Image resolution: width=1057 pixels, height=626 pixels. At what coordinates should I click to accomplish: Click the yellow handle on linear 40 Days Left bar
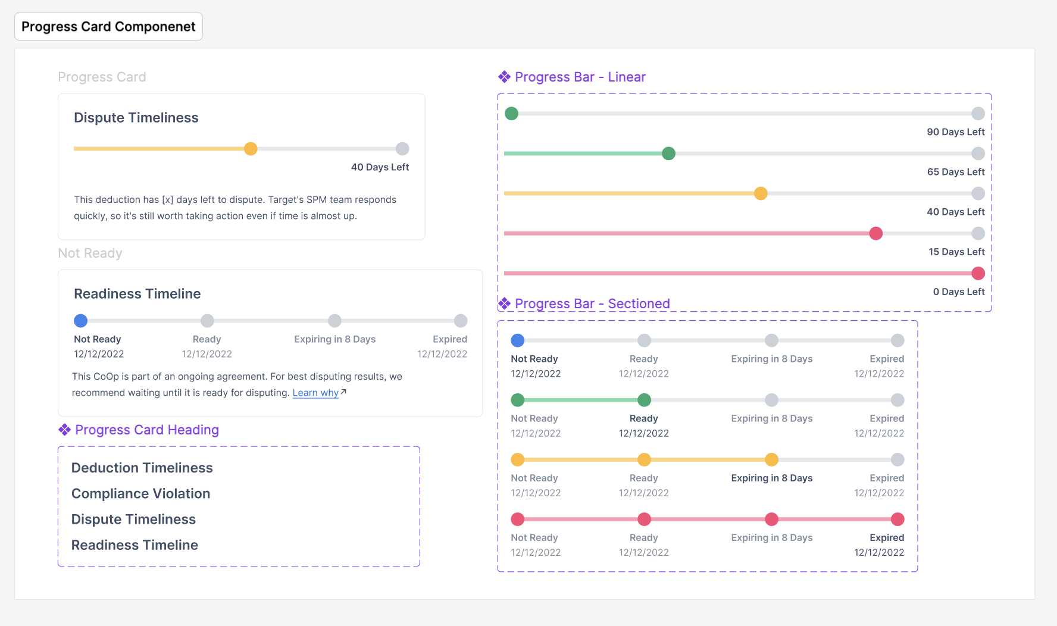(761, 193)
